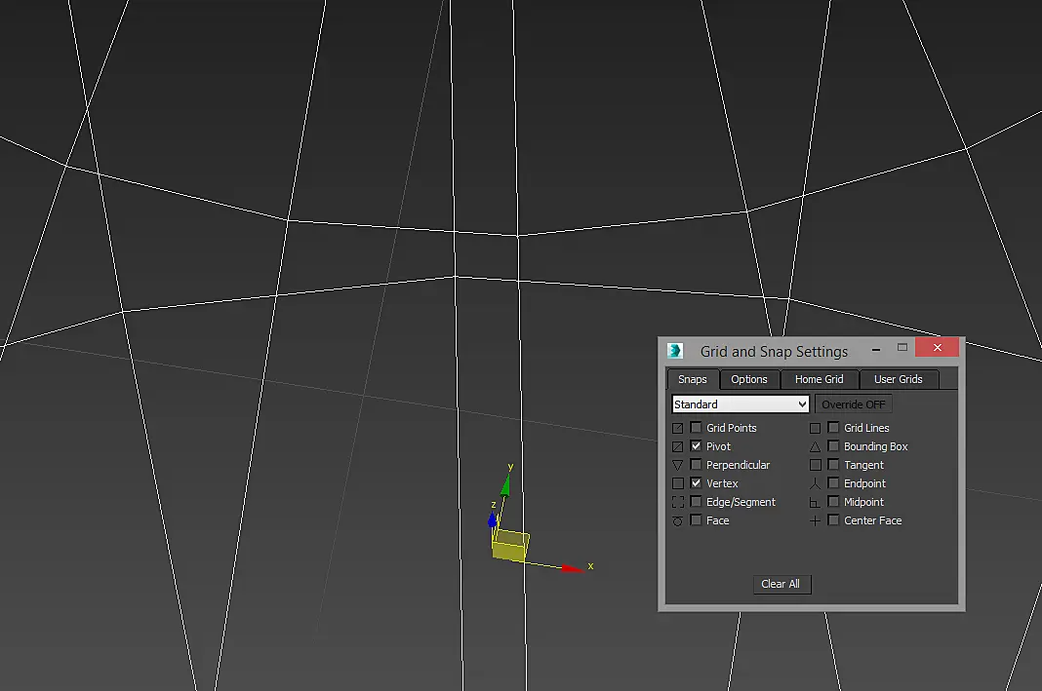Click the Vertex snap symbol icon

point(678,484)
